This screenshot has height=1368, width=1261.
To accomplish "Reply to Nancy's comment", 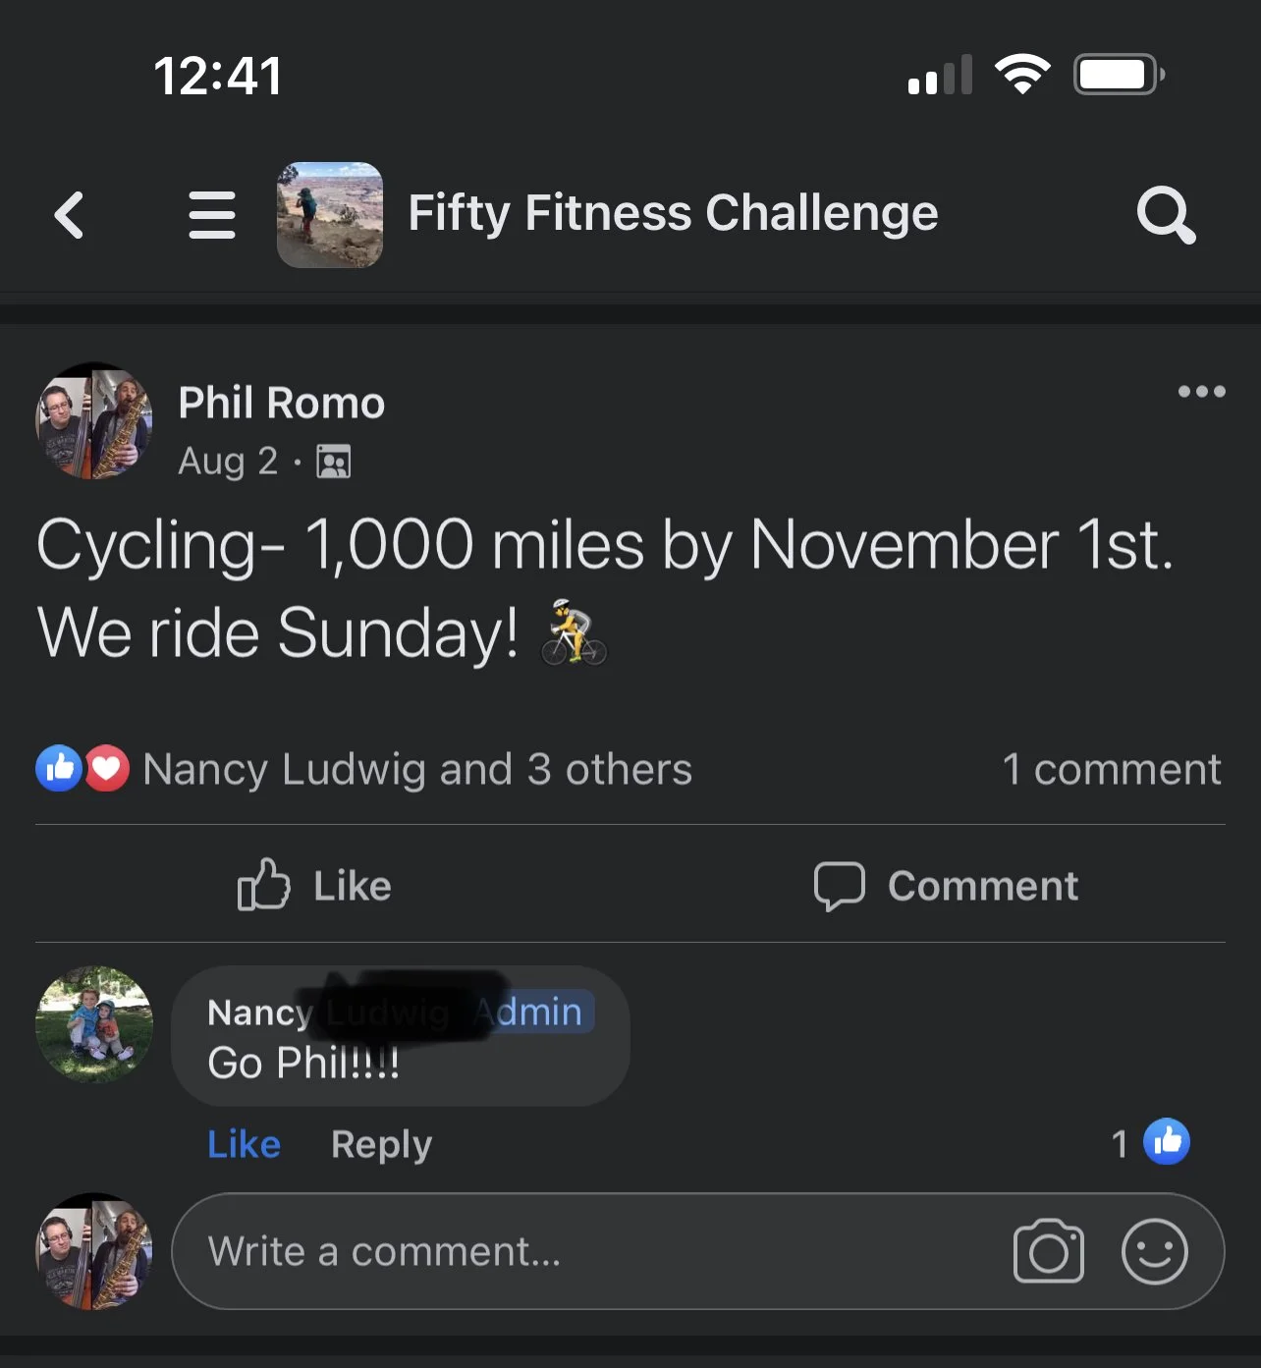I will pyautogui.click(x=381, y=1144).
